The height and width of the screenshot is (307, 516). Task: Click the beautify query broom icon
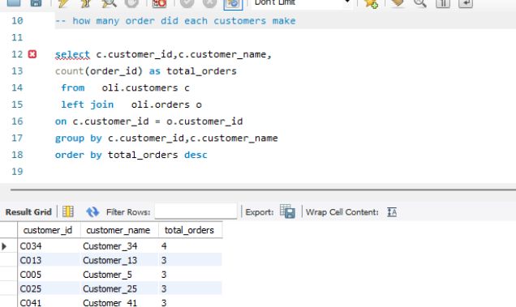coord(398,2)
